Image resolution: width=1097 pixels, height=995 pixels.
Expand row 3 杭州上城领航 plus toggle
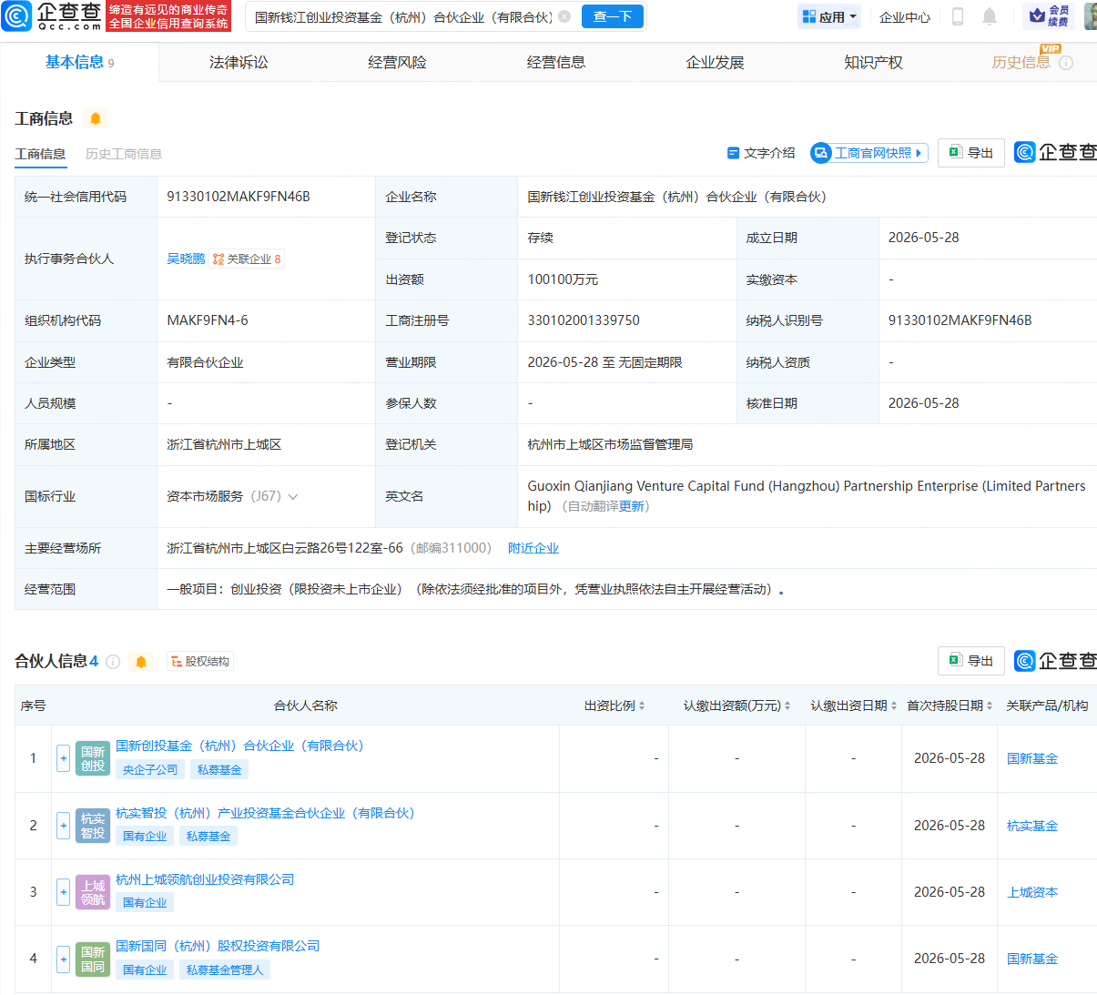[x=64, y=892]
